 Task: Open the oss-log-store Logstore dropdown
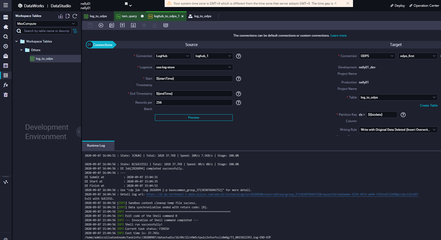(x=194, y=67)
